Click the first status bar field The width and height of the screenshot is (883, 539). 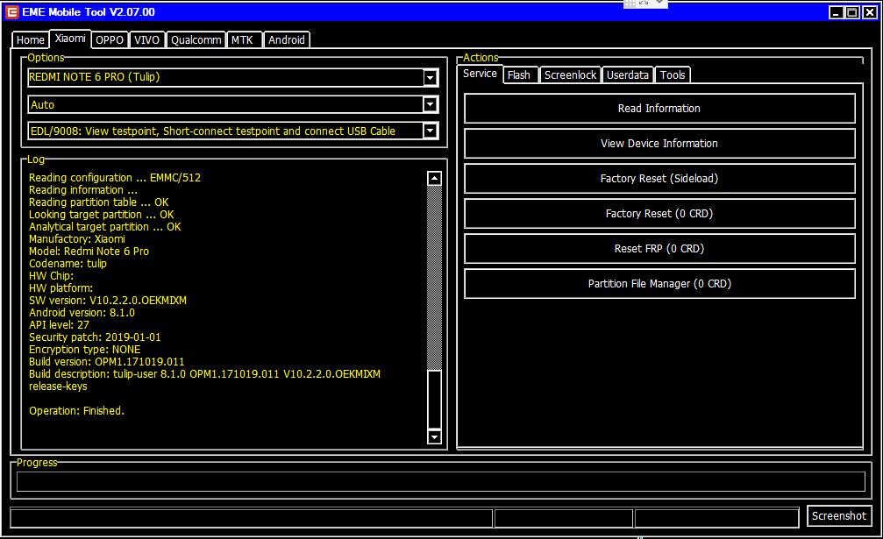tap(251, 518)
